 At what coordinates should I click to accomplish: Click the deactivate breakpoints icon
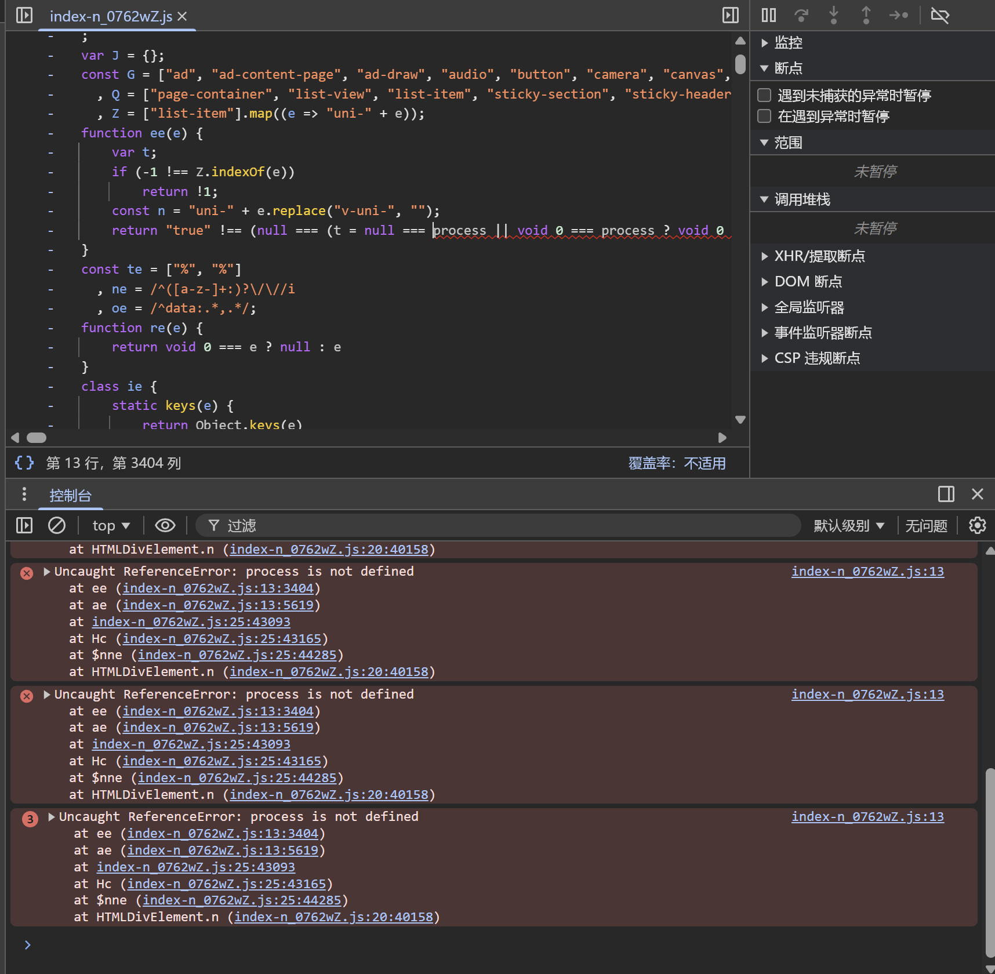[939, 15]
